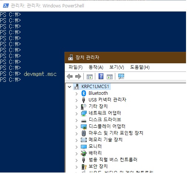Expand the 네트워크 어댑터 category
The width and height of the screenshot is (189, 174).
coord(77,114)
